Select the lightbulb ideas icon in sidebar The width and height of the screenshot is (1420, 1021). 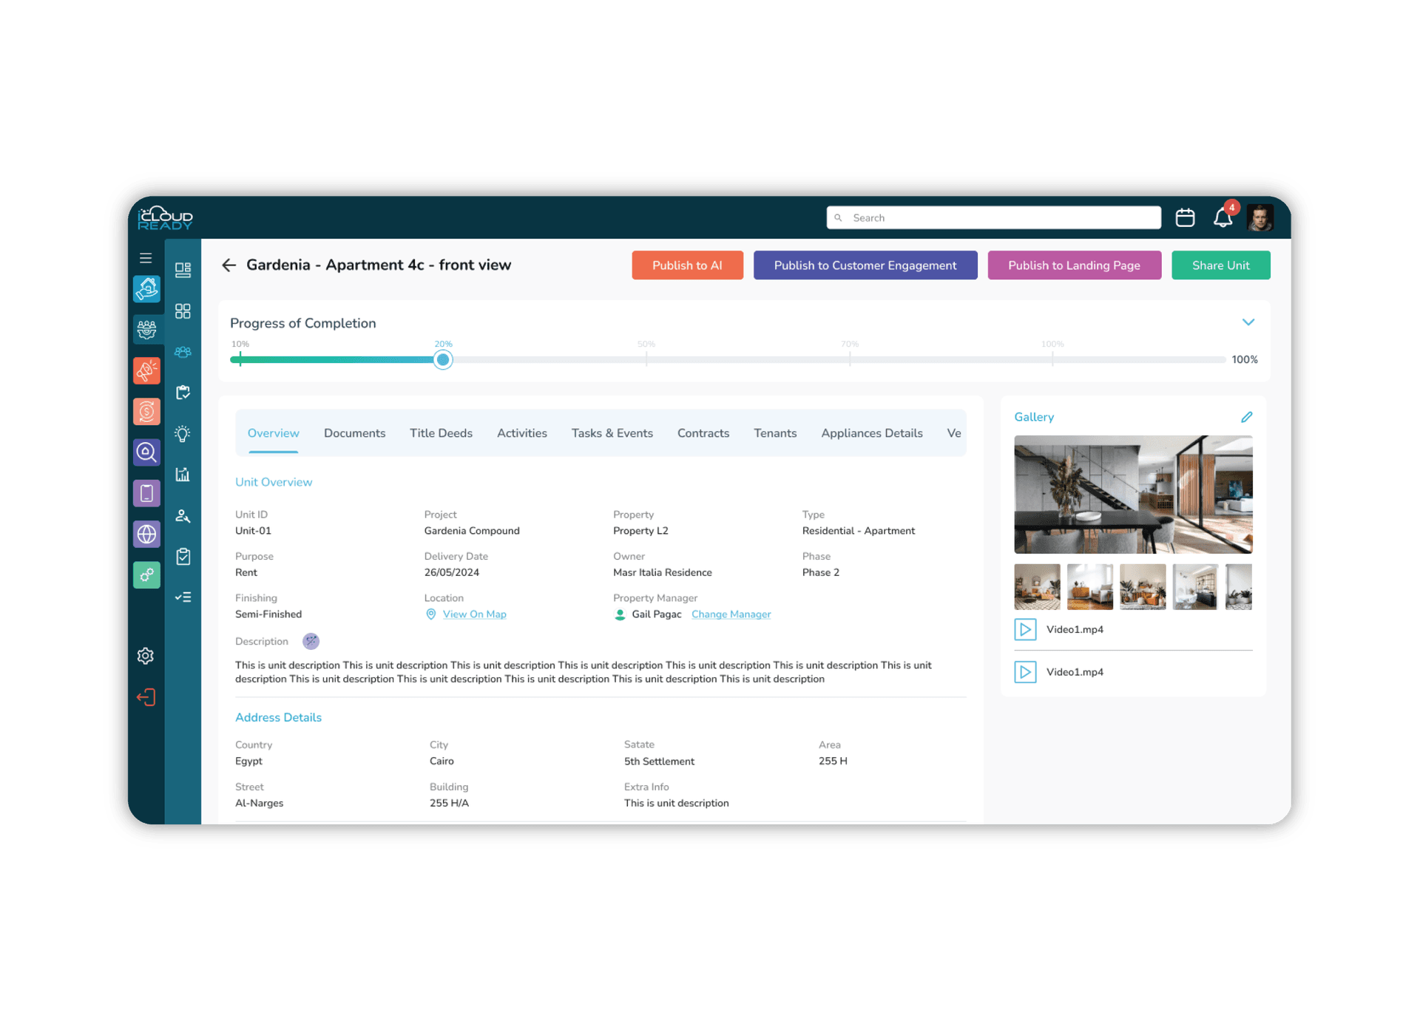pyautogui.click(x=183, y=434)
